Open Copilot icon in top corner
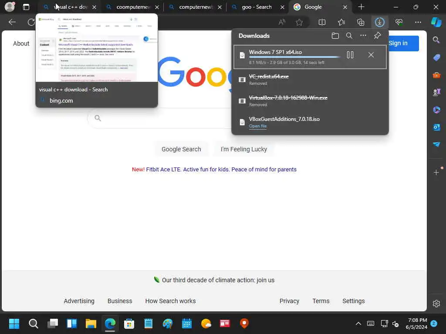 436,22
